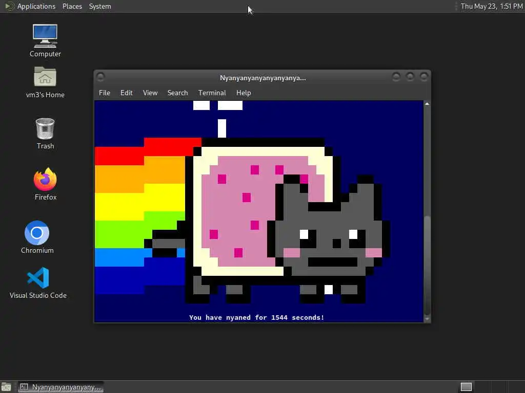The height and width of the screenshot is (393, 525).
Task: Click the terminal scrollbar up arrow
Action: click(x=427, y=104)
